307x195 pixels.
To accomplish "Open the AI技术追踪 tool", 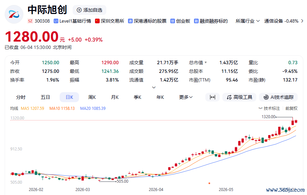I will point(278,97).
